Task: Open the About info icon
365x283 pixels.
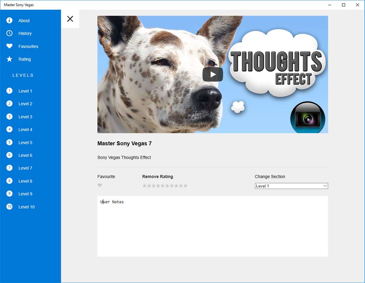Action: point(9,21)
